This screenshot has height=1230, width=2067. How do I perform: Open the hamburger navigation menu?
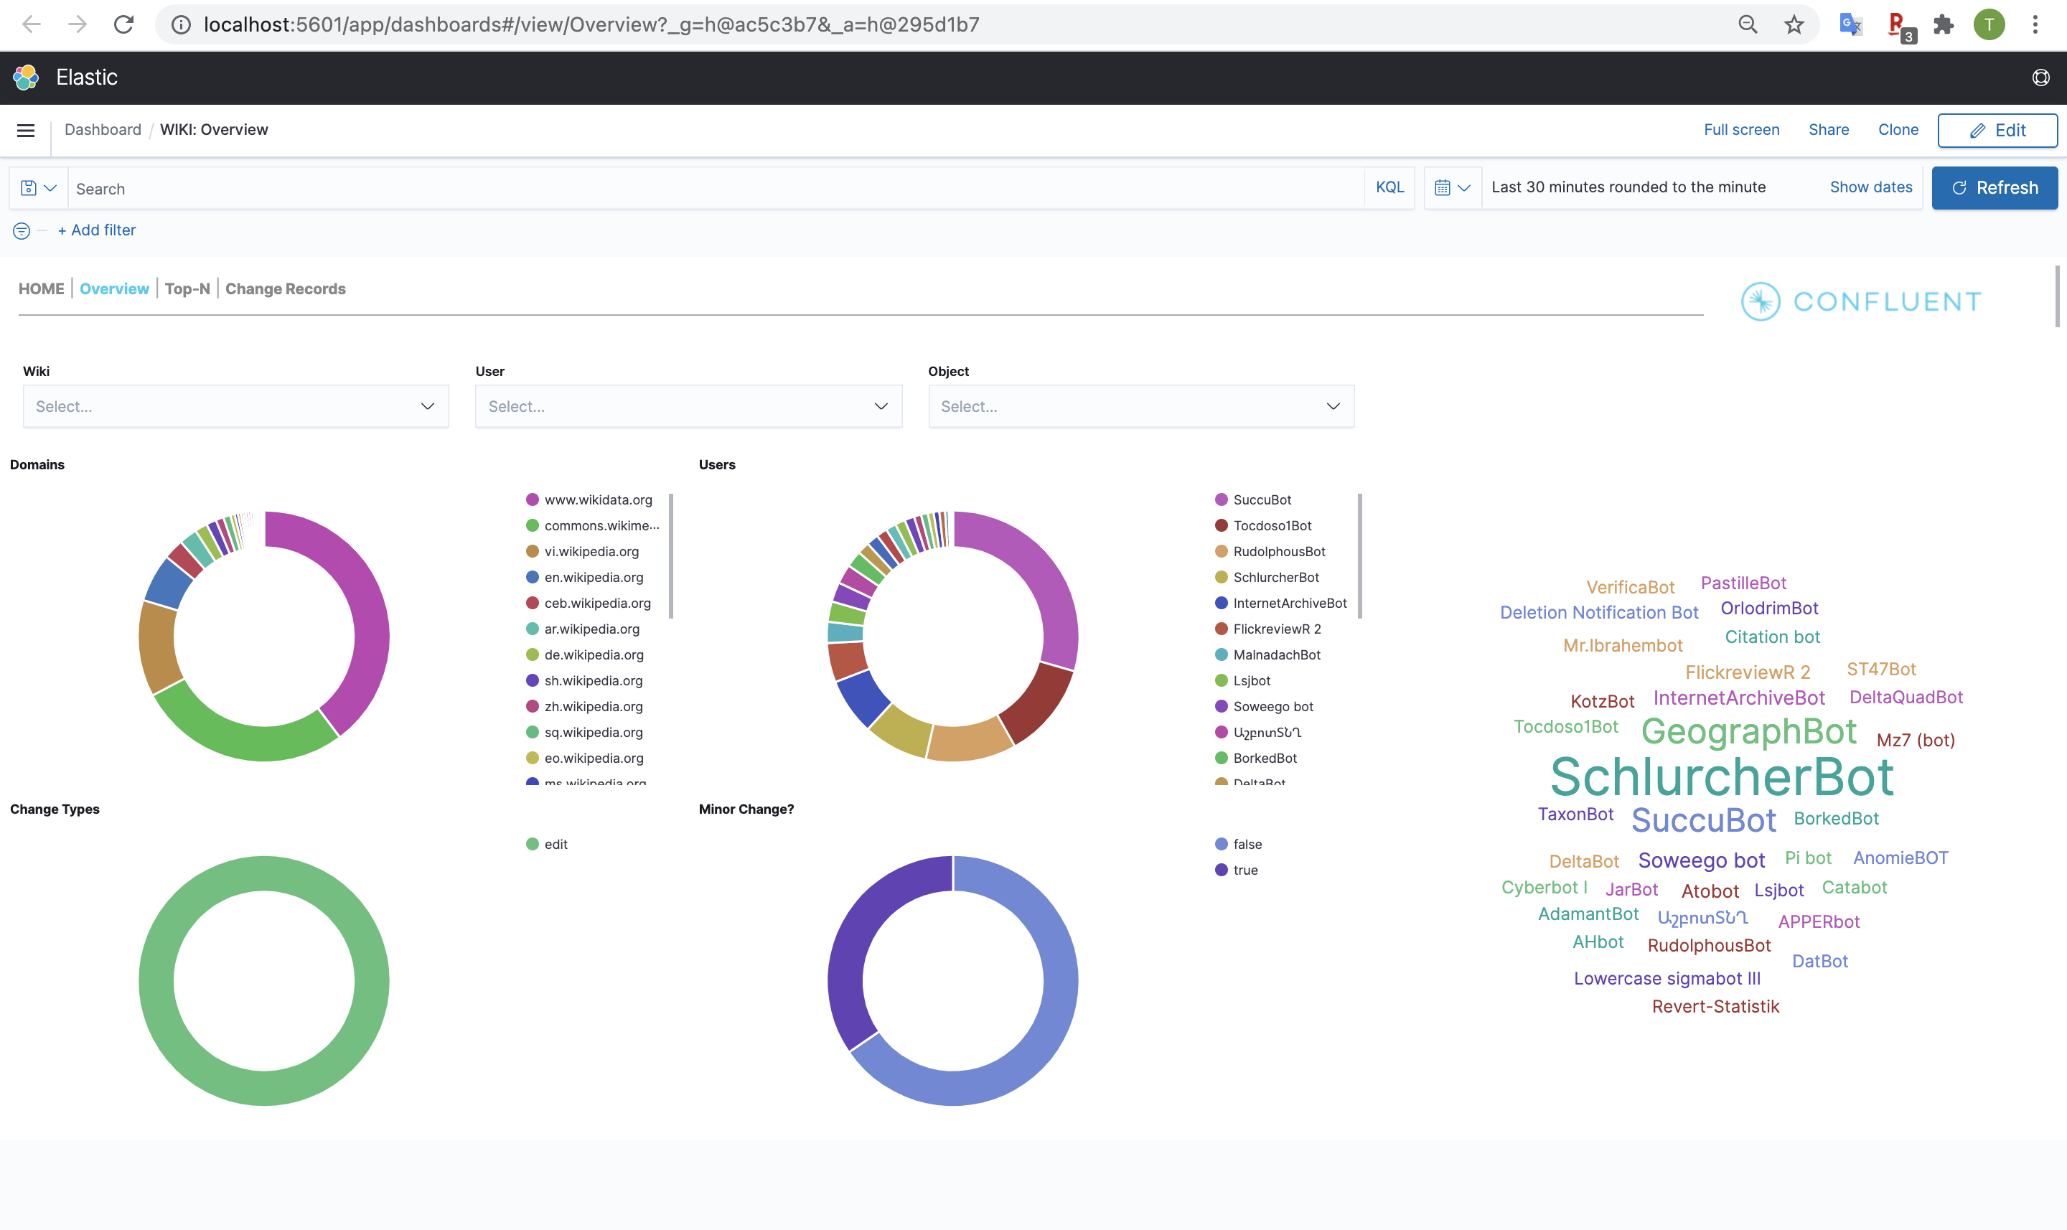click(26, 130)
